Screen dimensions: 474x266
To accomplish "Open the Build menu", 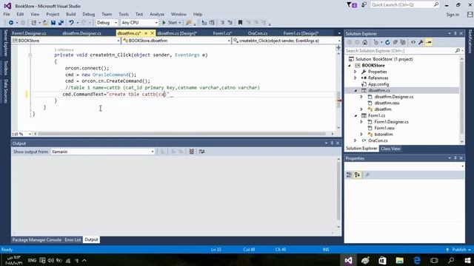I will point(71,14).
